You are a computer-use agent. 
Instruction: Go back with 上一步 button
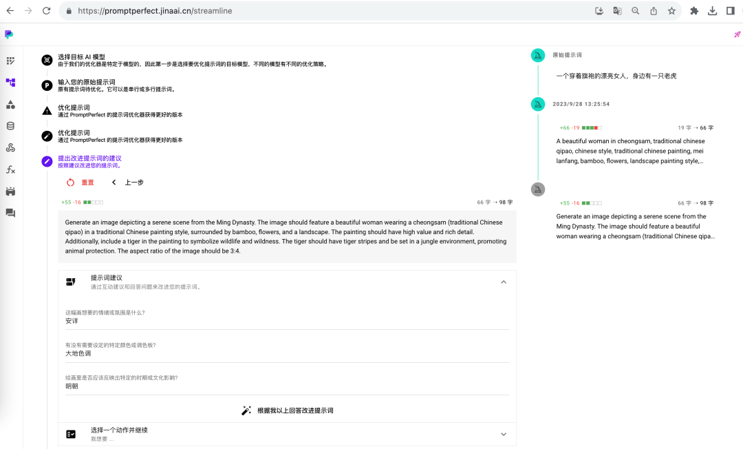click(128, 182)
